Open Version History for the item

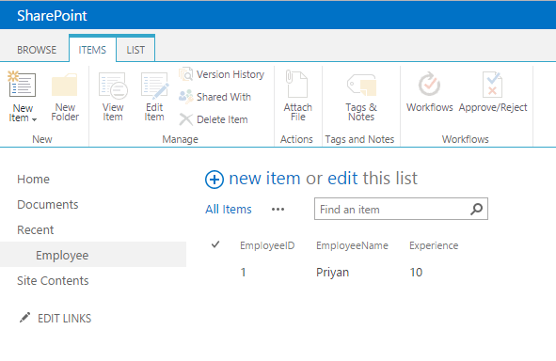(222, 74)
